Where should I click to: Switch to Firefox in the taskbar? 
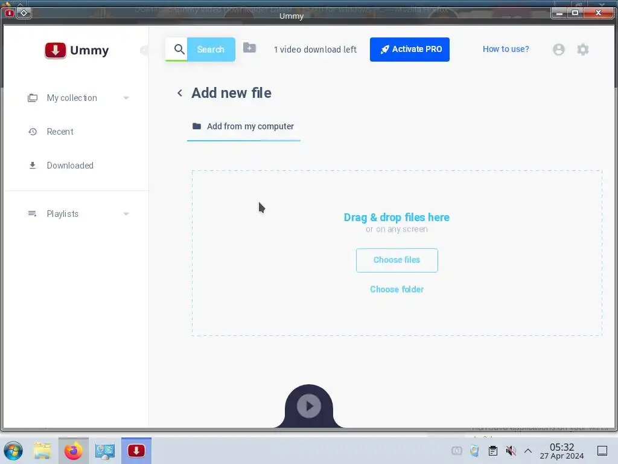pyautogui.click(x=73, y=451)
